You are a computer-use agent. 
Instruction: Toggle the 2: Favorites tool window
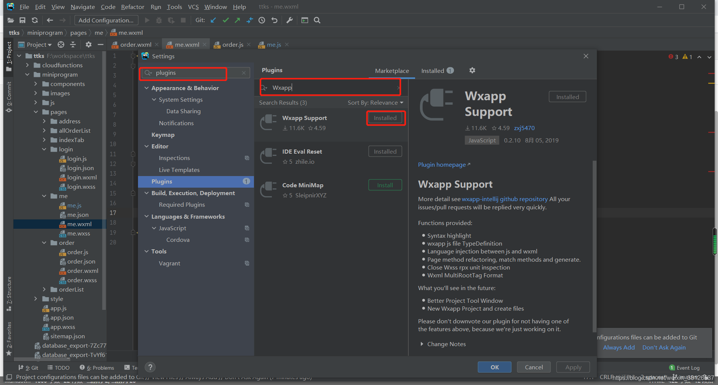click(x=9, y=339)
